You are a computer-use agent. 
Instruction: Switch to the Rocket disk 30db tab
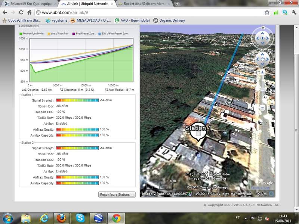pos(144,4)
